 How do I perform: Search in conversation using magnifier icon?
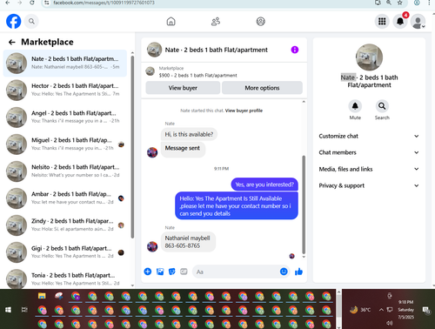click(x=382, y=106)
